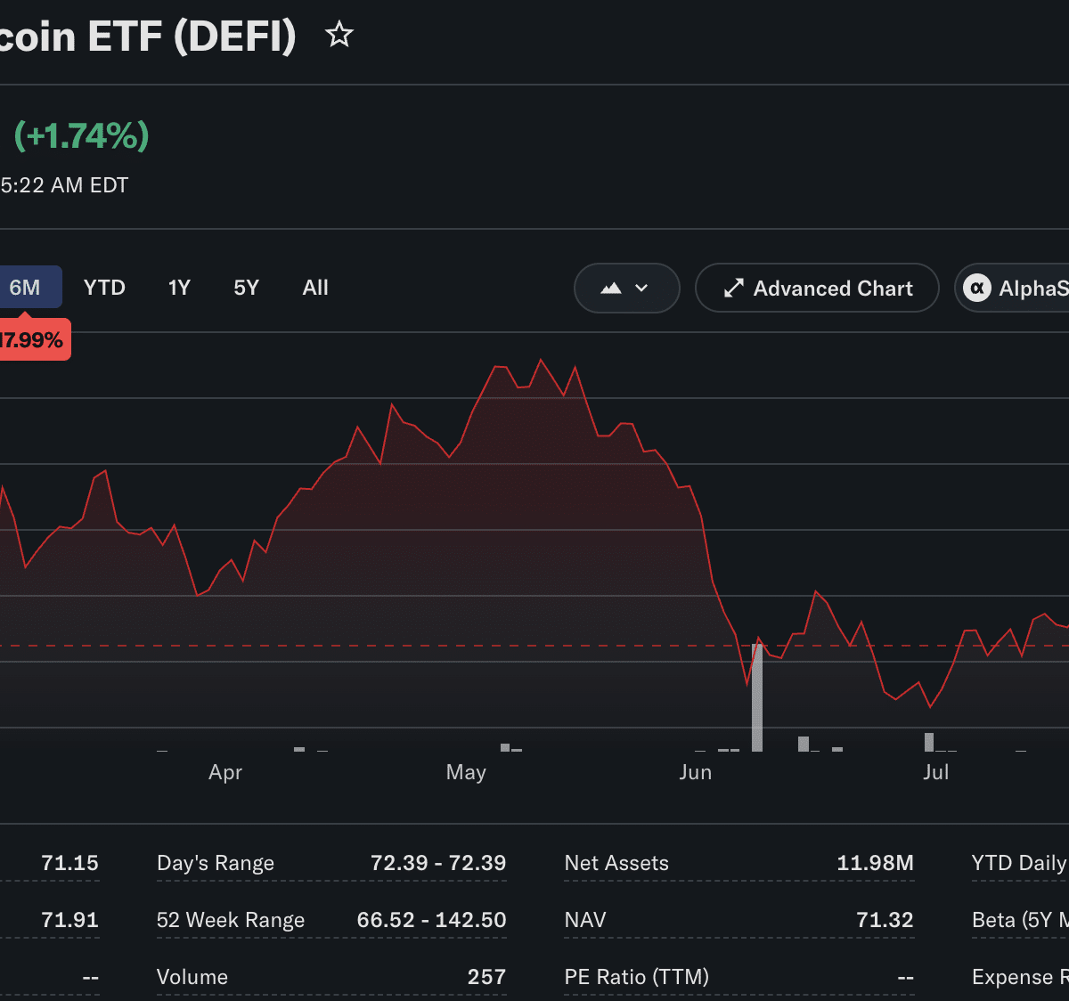This screenshot has height=1001, width=1069.
Task: Click the -17.99% performance badge
Action: 34,340
